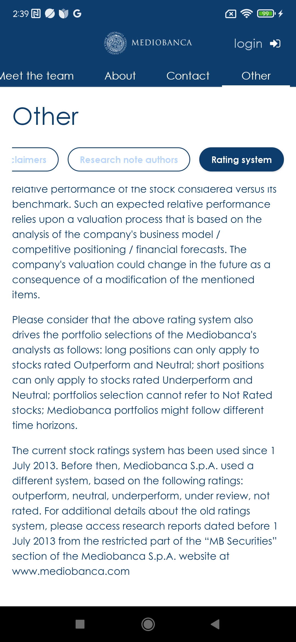Open the Contact tab
The width and height of the screenshot is (296, 642).
point(188,76)
